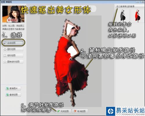Click the girl with hat preview thumbnail
The width and height of the screenshot is (145, 116).
[13, 14]
